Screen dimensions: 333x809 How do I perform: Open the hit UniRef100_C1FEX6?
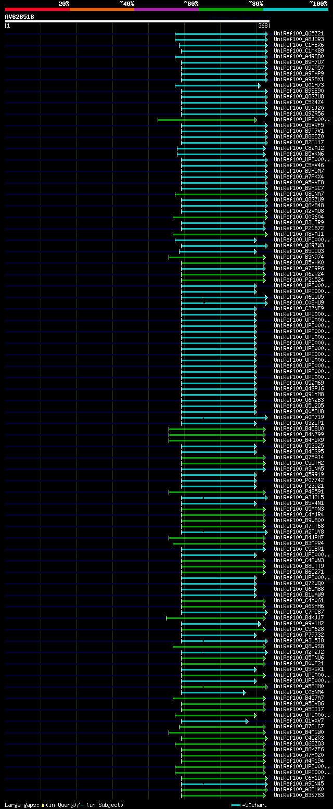(299, 45)
